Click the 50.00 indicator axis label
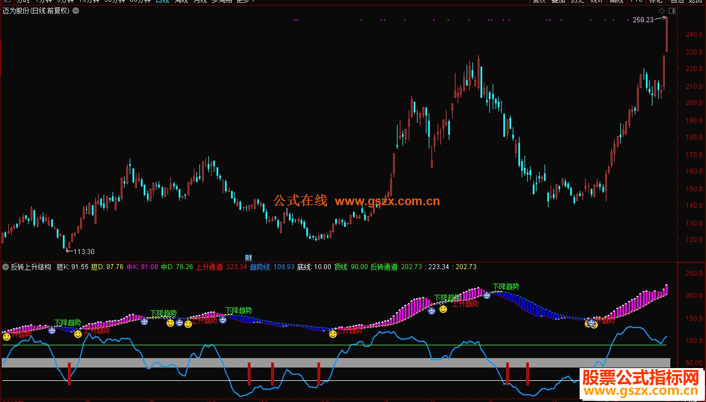The width and height of the screenshot is (706, 402). [x=693, y=363]
